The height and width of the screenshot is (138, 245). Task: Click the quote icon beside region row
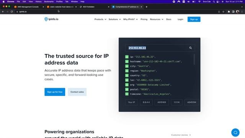point(127,71)
